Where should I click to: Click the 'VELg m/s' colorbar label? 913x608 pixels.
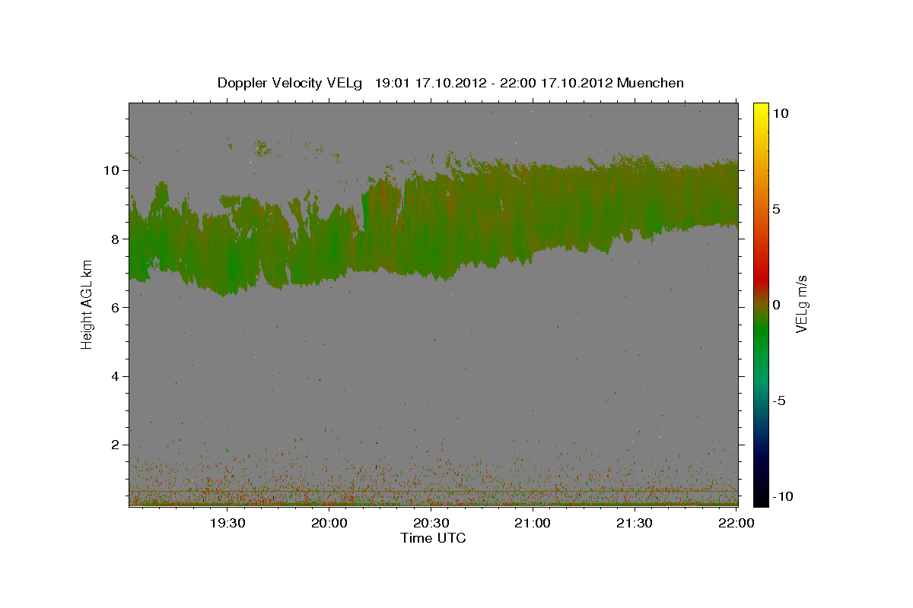coord(800,304)
